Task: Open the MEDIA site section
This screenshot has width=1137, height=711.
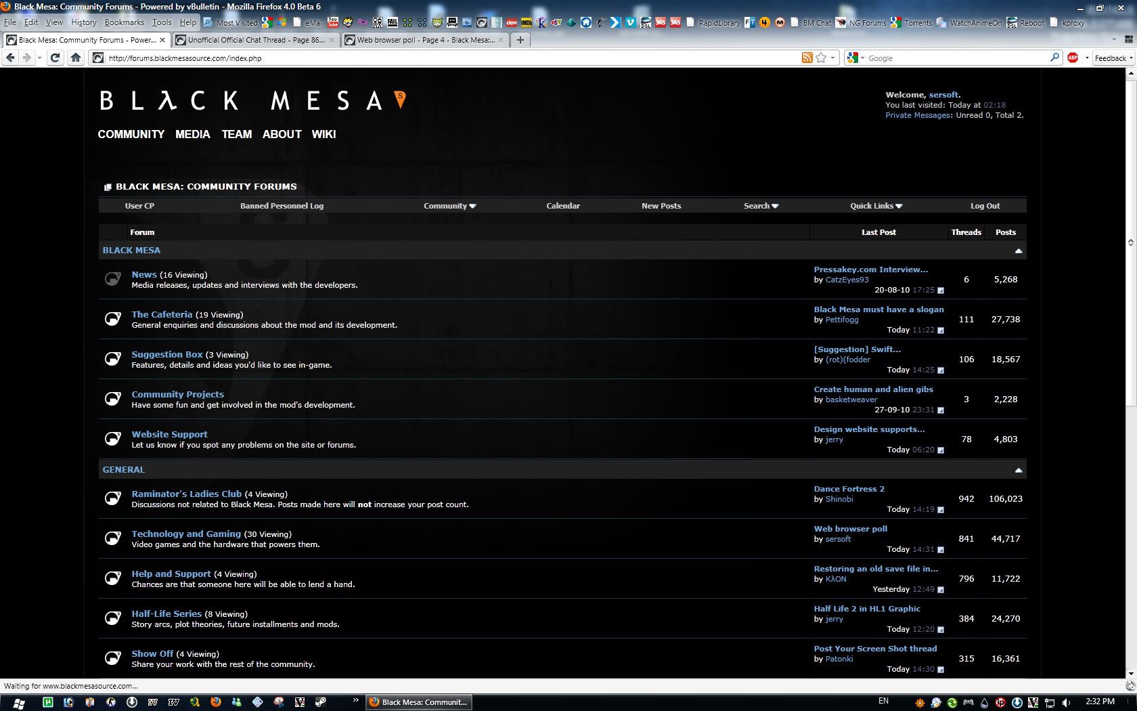Action: point(193,134)
